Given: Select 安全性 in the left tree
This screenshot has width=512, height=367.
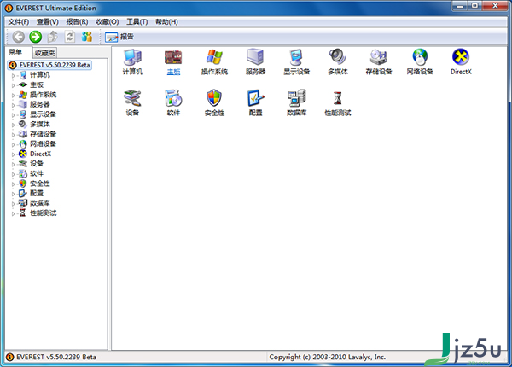Looking at the screenshot, I should tap(40, 183).
